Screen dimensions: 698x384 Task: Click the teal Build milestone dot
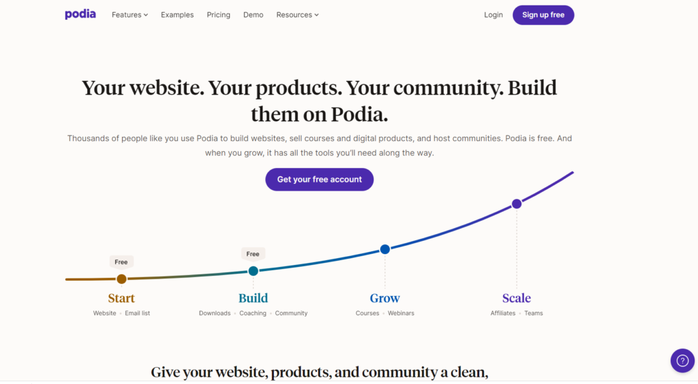coord(254,271)
